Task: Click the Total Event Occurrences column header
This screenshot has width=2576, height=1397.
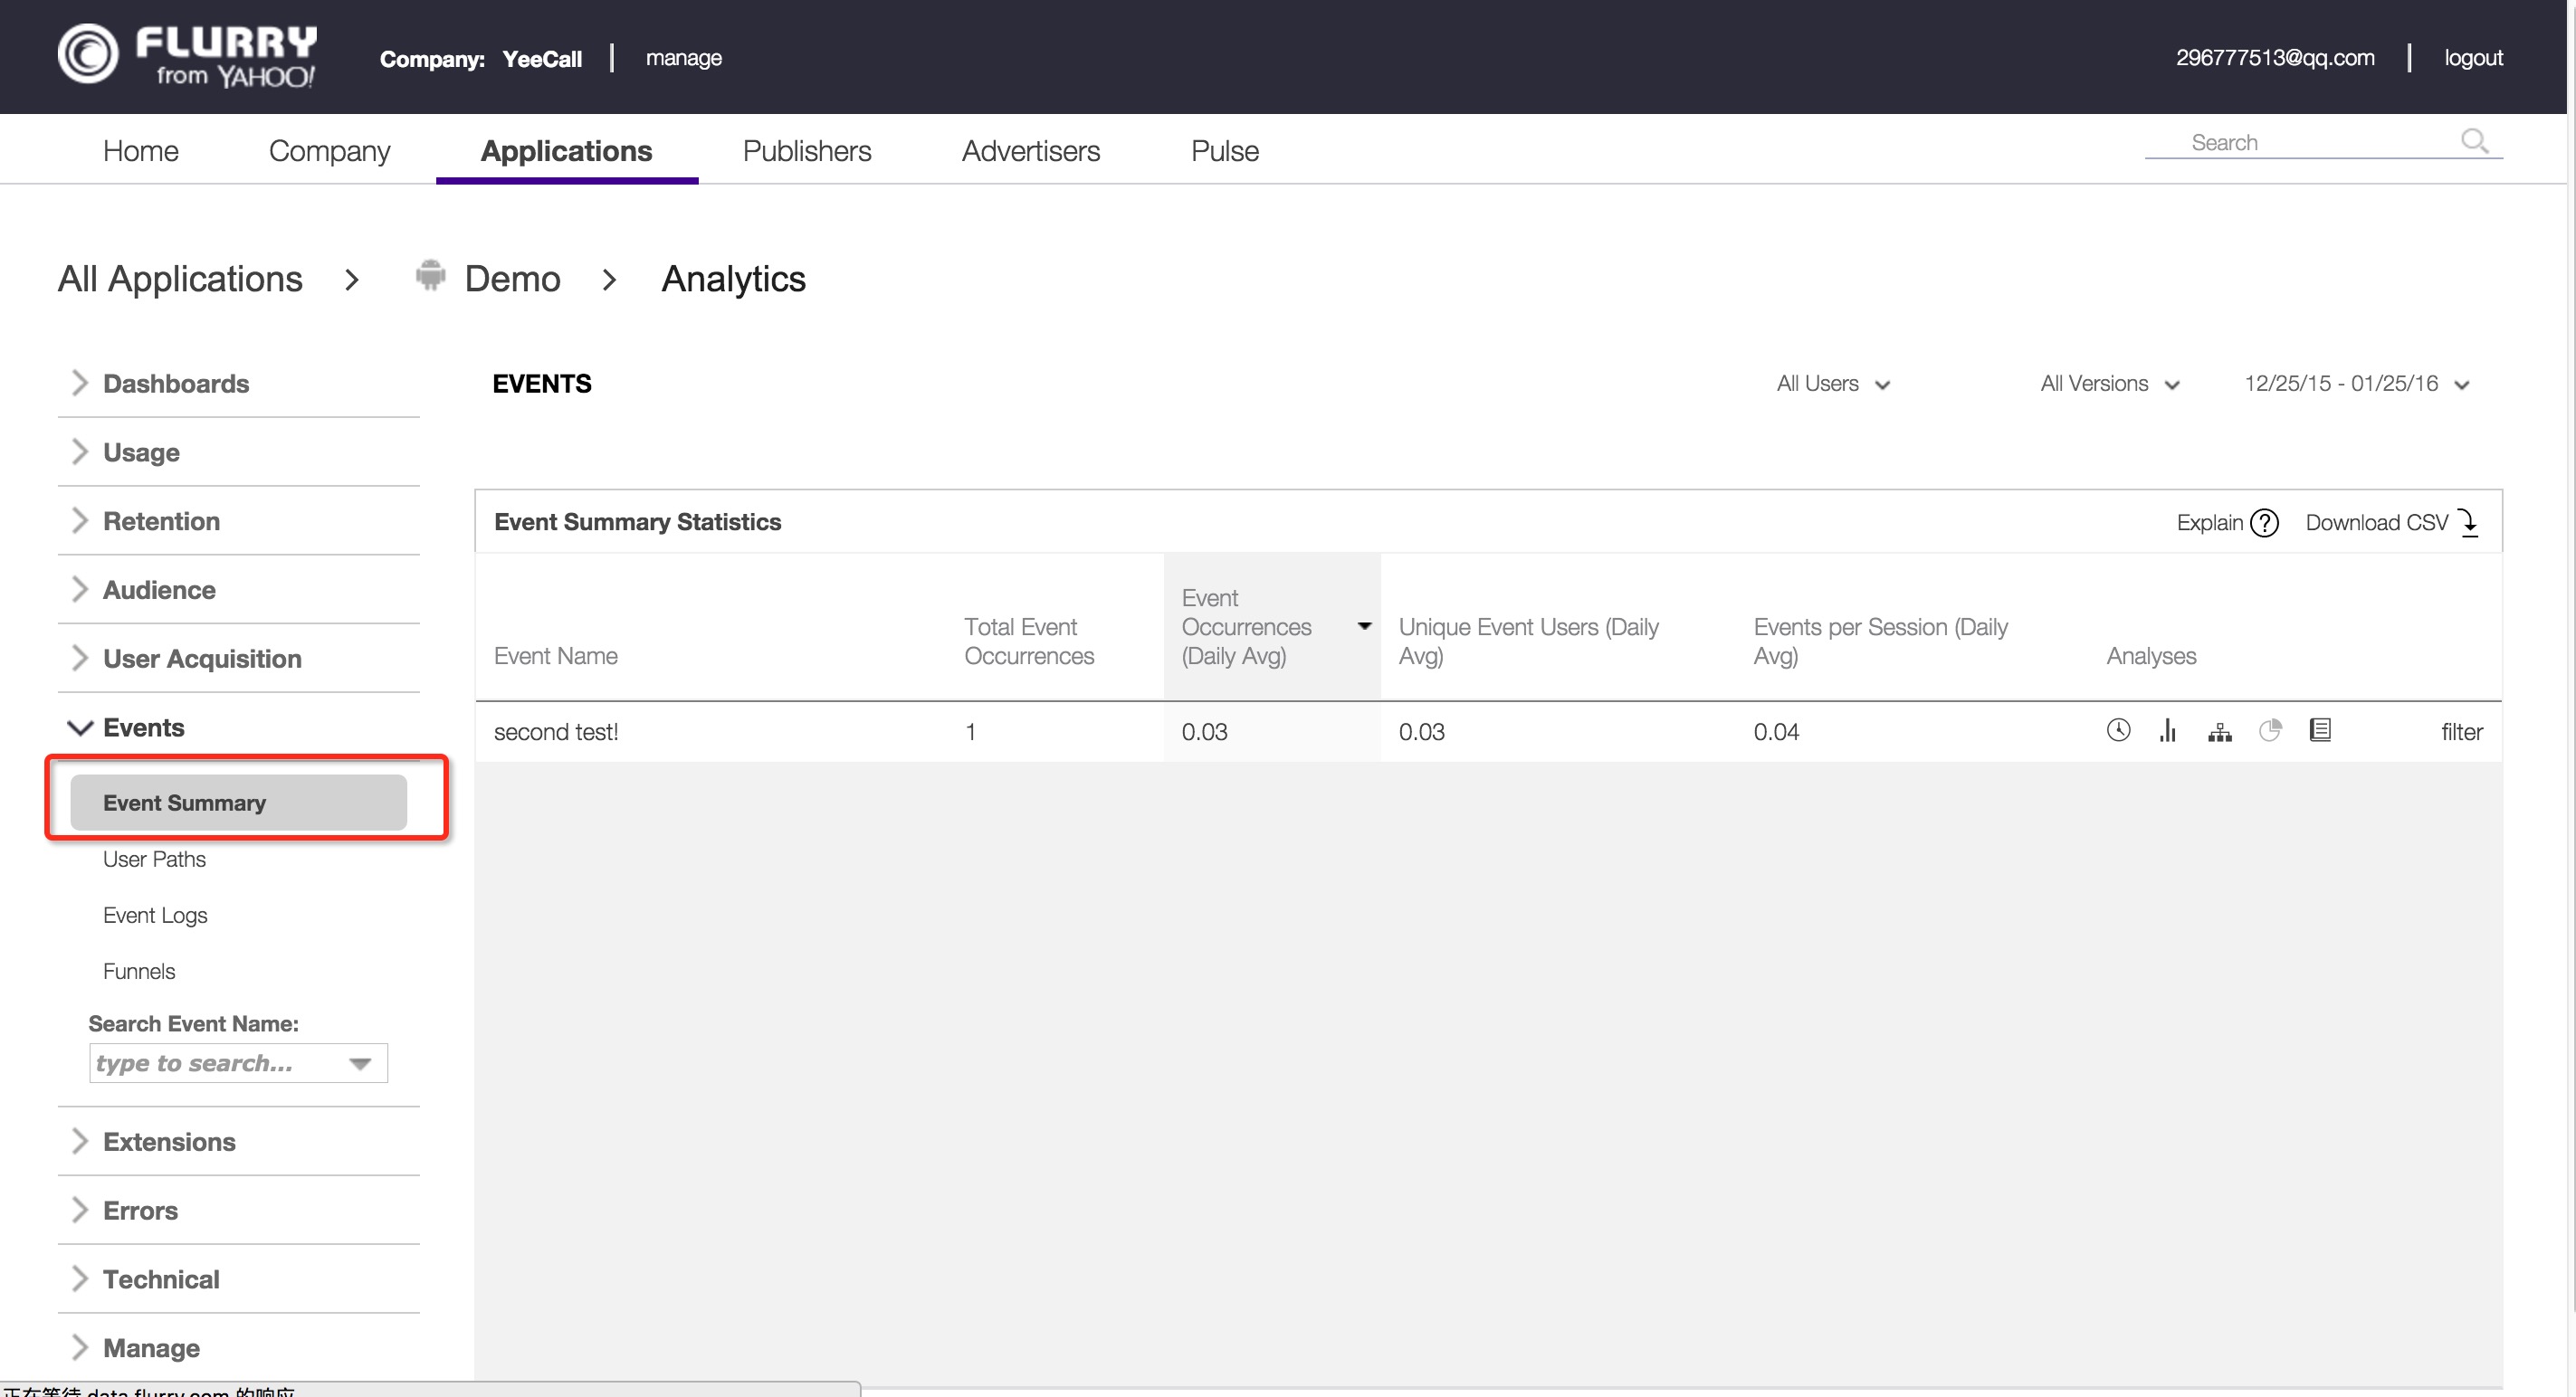Action: click(1029, 641)
